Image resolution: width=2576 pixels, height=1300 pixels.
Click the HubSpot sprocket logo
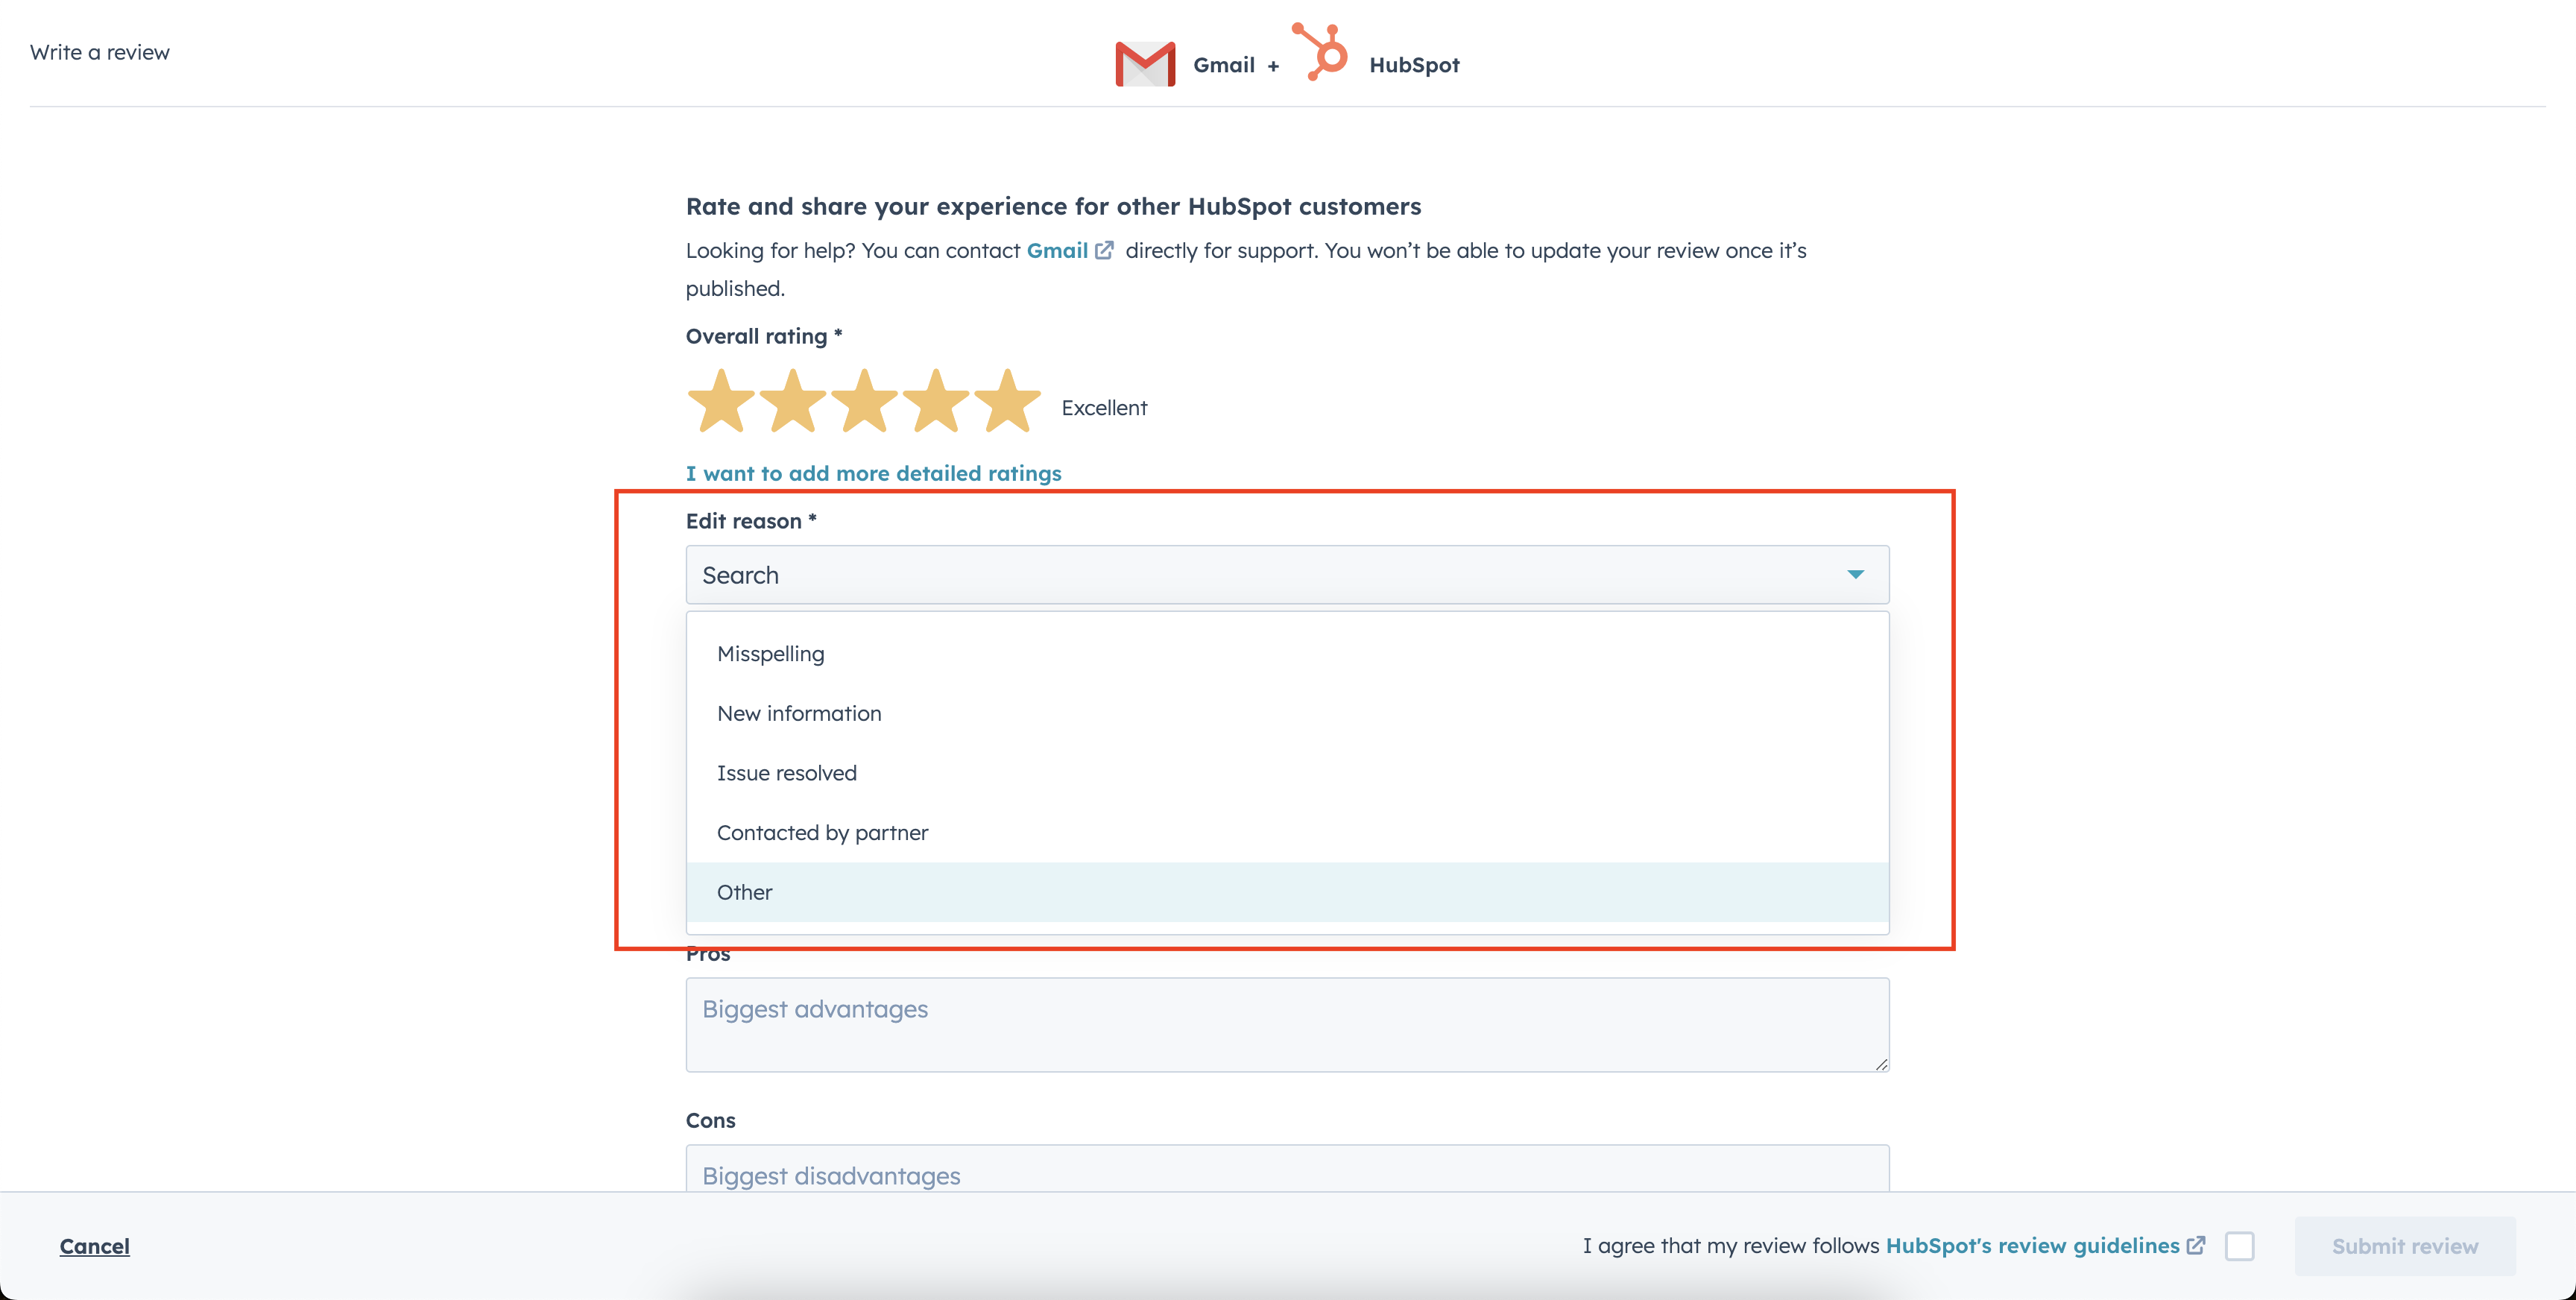tap(1320, 51)
